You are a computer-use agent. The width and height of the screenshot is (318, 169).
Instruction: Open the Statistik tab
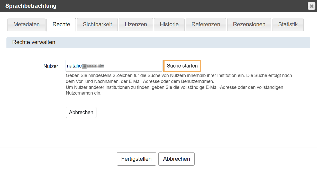(x=288, y=24)
